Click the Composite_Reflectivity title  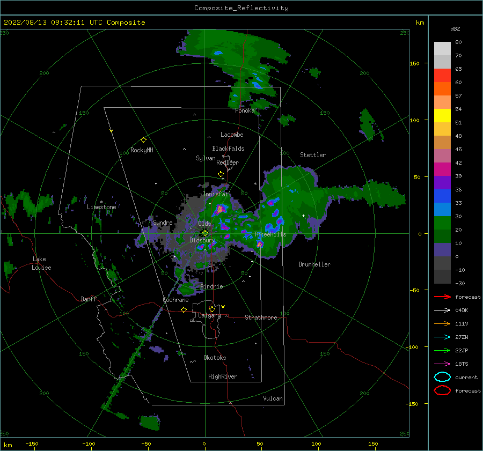click(241, 8)
